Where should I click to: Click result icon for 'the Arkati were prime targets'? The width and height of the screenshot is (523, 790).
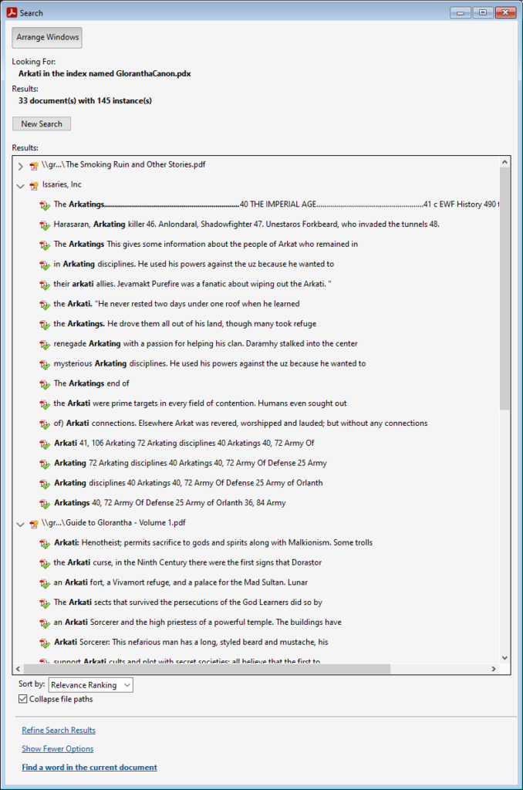45,404
